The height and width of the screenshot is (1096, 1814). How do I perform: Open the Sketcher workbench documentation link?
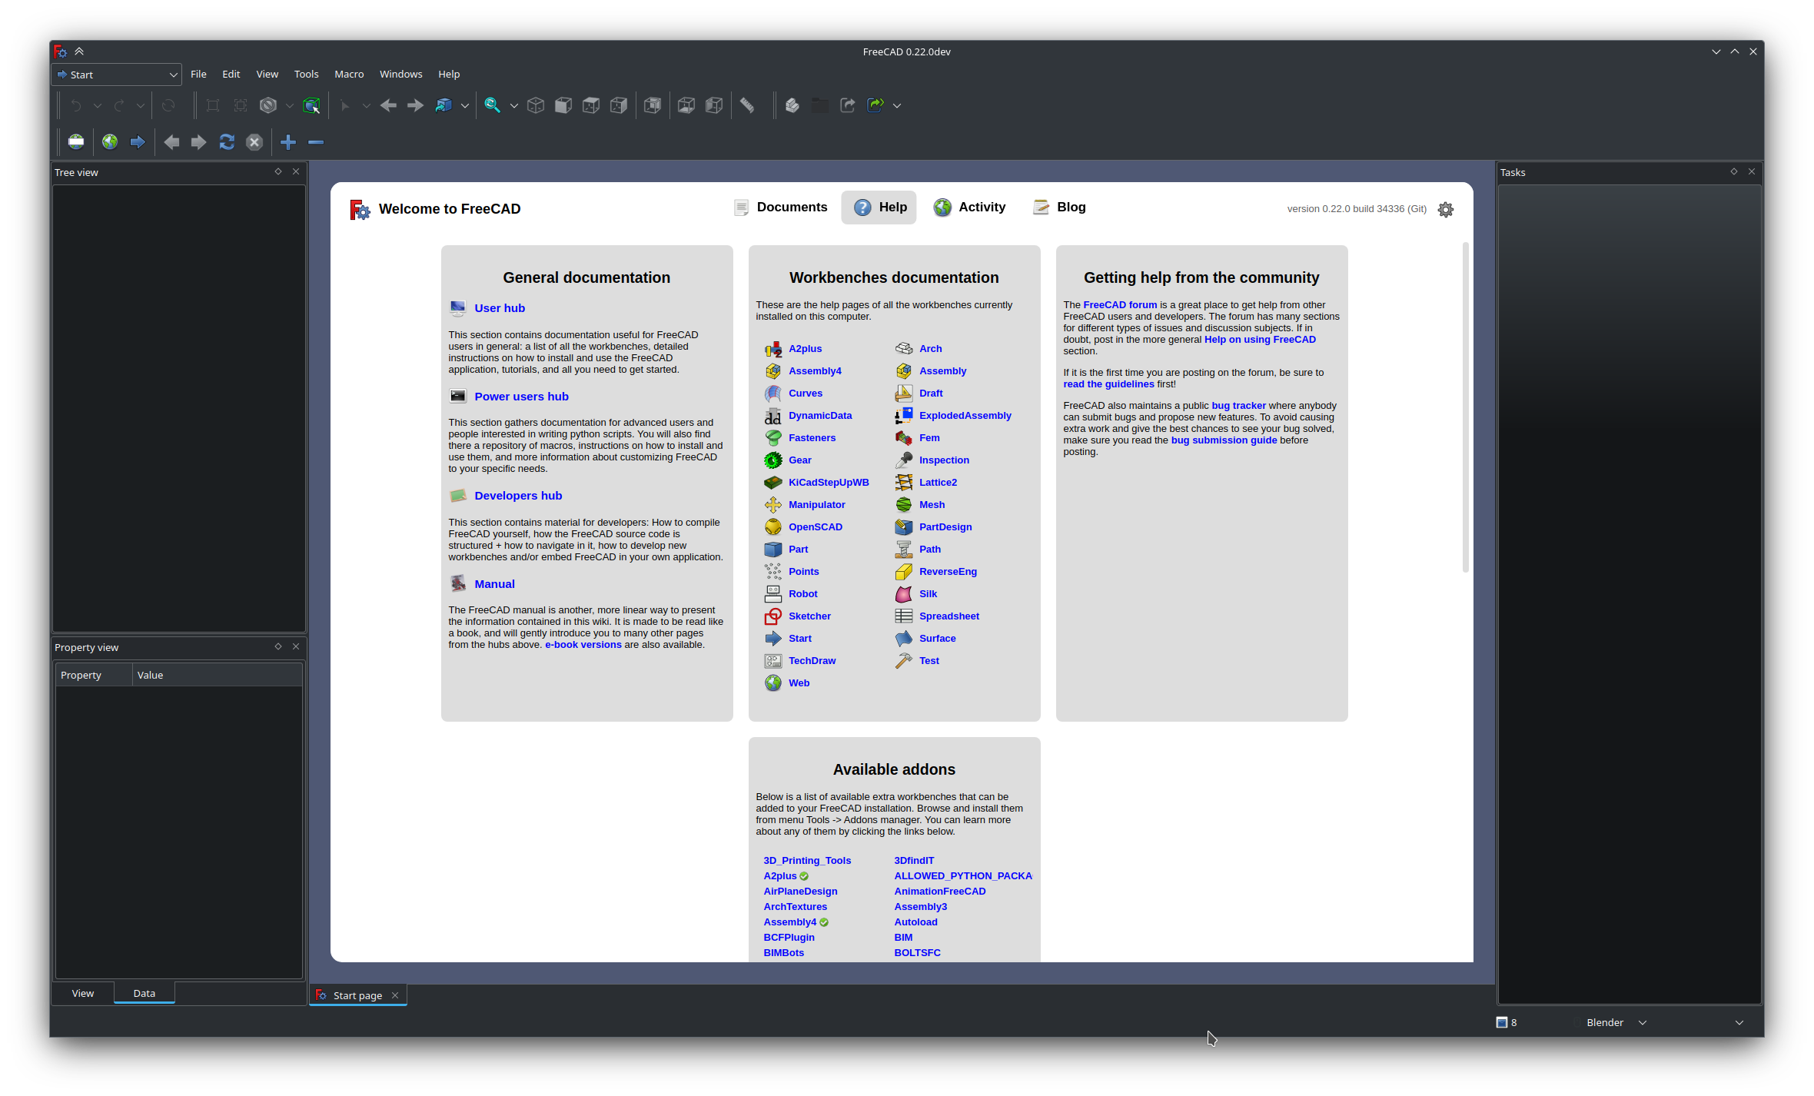click(x=809, y=616)
